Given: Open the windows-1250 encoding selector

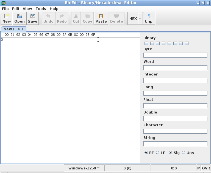Looking at the screenshot, I should (x=84, y=168).
